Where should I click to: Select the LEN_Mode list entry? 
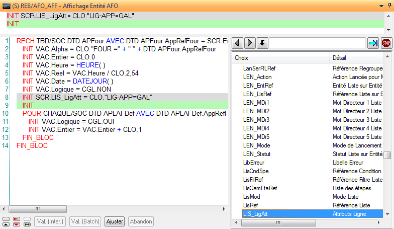click(256, 145)
